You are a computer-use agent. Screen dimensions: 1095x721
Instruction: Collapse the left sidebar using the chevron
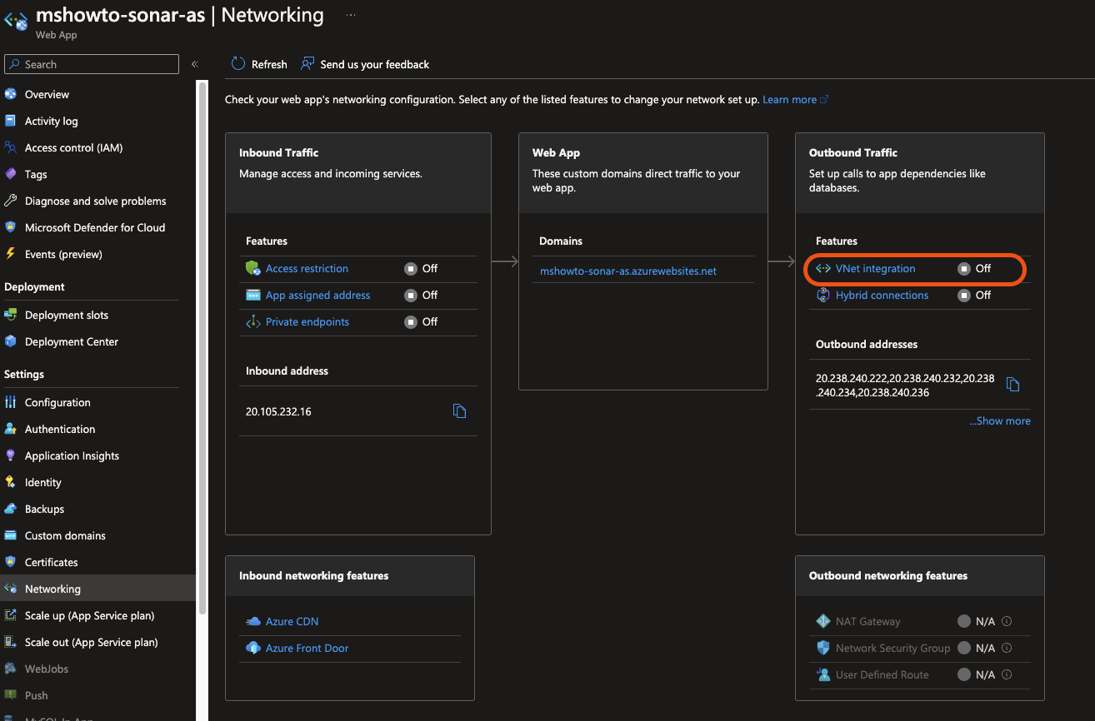(194, 64)
